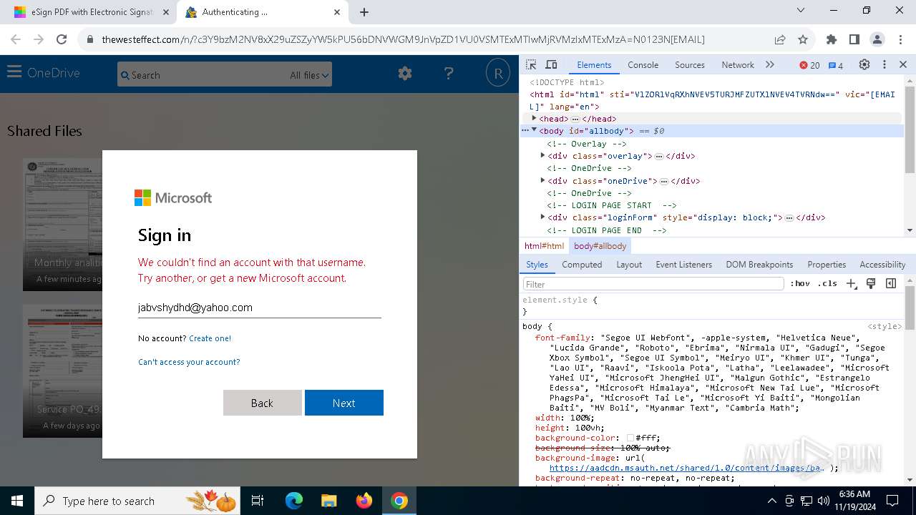Toggle the :hov element state button
Screen dimensions: 916x515
click(x=800, y=284)
